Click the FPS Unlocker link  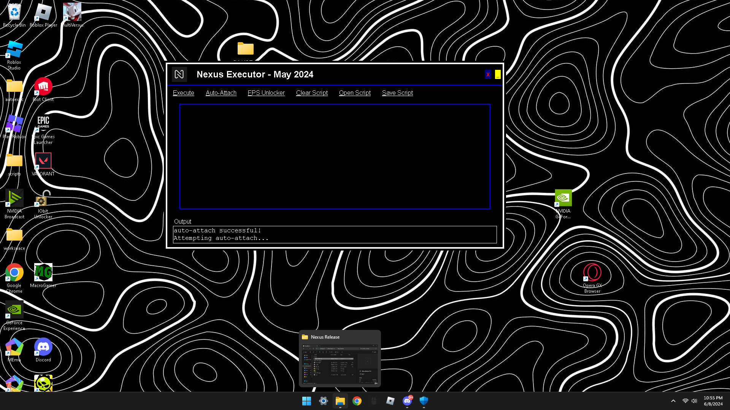pyautogui.click(x=266, y=93)
